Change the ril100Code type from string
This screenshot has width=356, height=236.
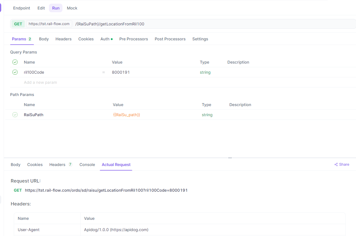[x=205, y=72]
